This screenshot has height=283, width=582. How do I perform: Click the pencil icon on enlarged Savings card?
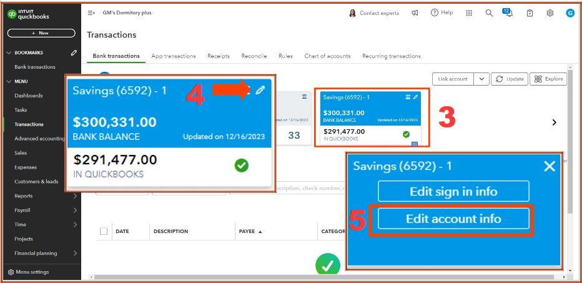click(x=260, y=90)
